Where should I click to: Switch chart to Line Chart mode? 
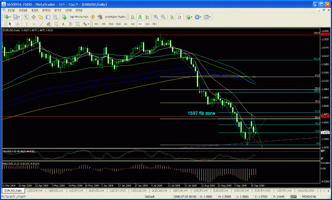click(x=147, y=17)
